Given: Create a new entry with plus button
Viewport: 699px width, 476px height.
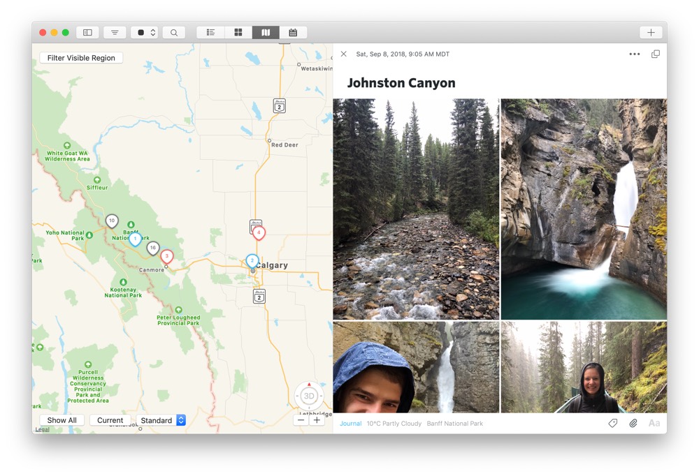Looking at the screenshot, I should pos(651,33).
